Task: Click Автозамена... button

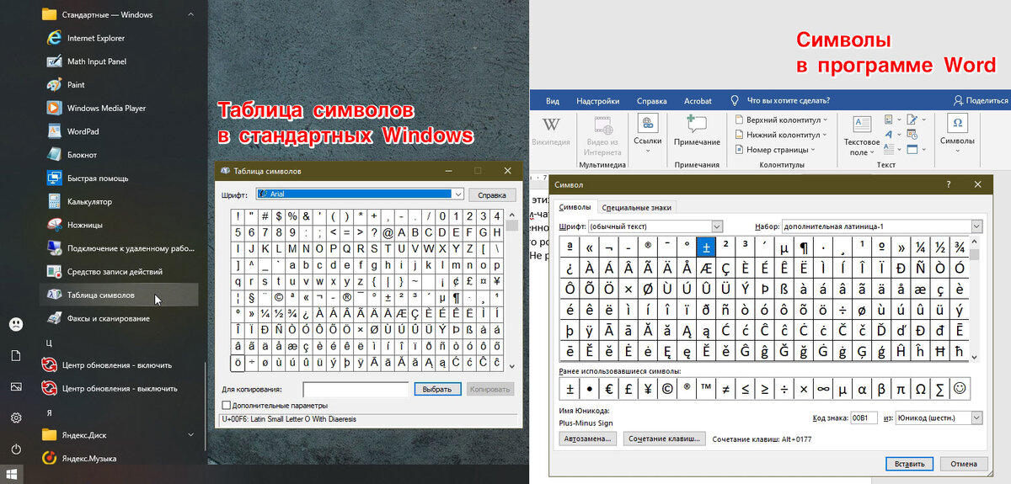Action: tap(588, 439)
